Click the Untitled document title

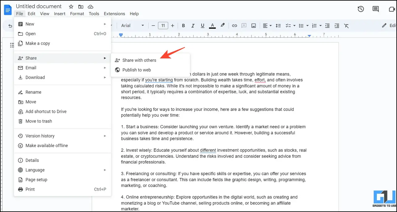click(x=39, y=6)
